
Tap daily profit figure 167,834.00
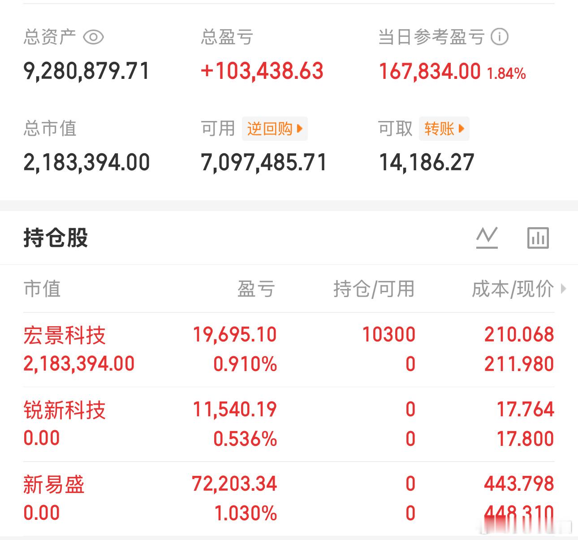pos(430,71)
